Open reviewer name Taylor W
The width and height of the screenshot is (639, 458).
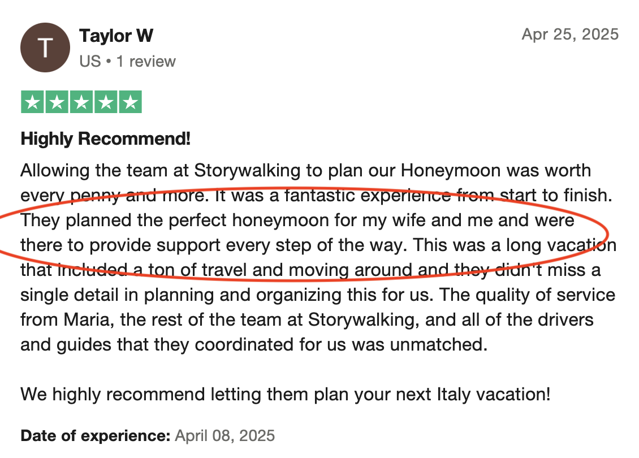click(116, 36)
